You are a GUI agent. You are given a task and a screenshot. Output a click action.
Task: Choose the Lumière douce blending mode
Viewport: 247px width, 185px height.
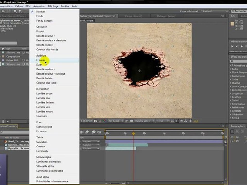click(54, 94)
